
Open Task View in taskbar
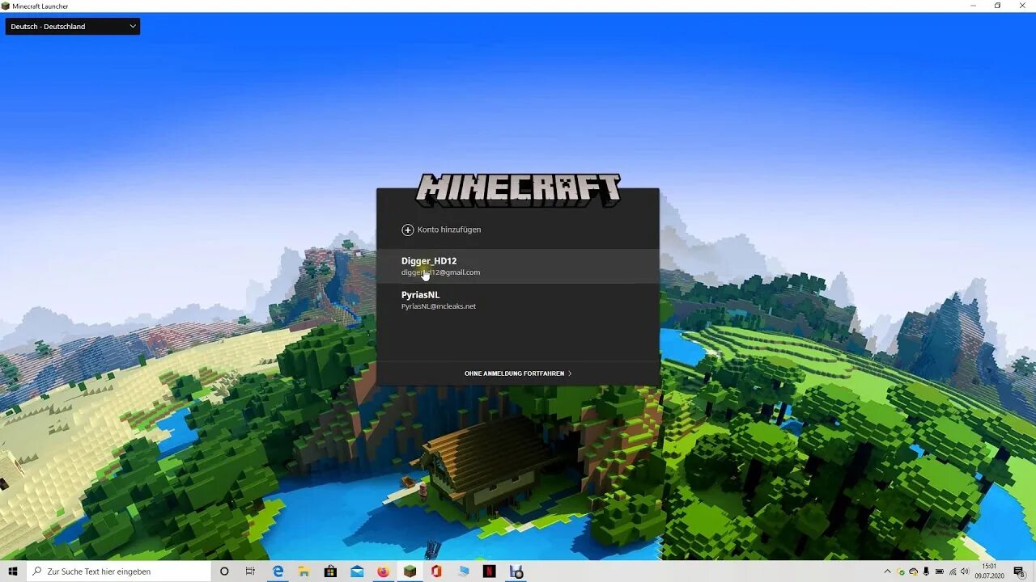250,571
